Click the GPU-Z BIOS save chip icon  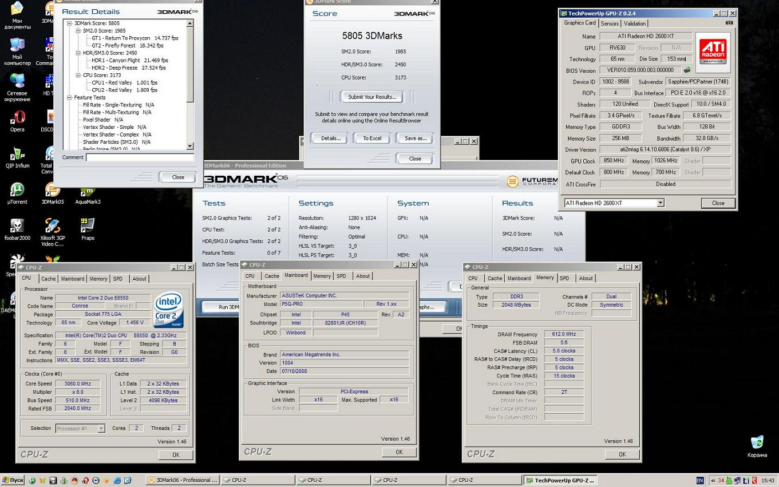[x=687, y=70]
